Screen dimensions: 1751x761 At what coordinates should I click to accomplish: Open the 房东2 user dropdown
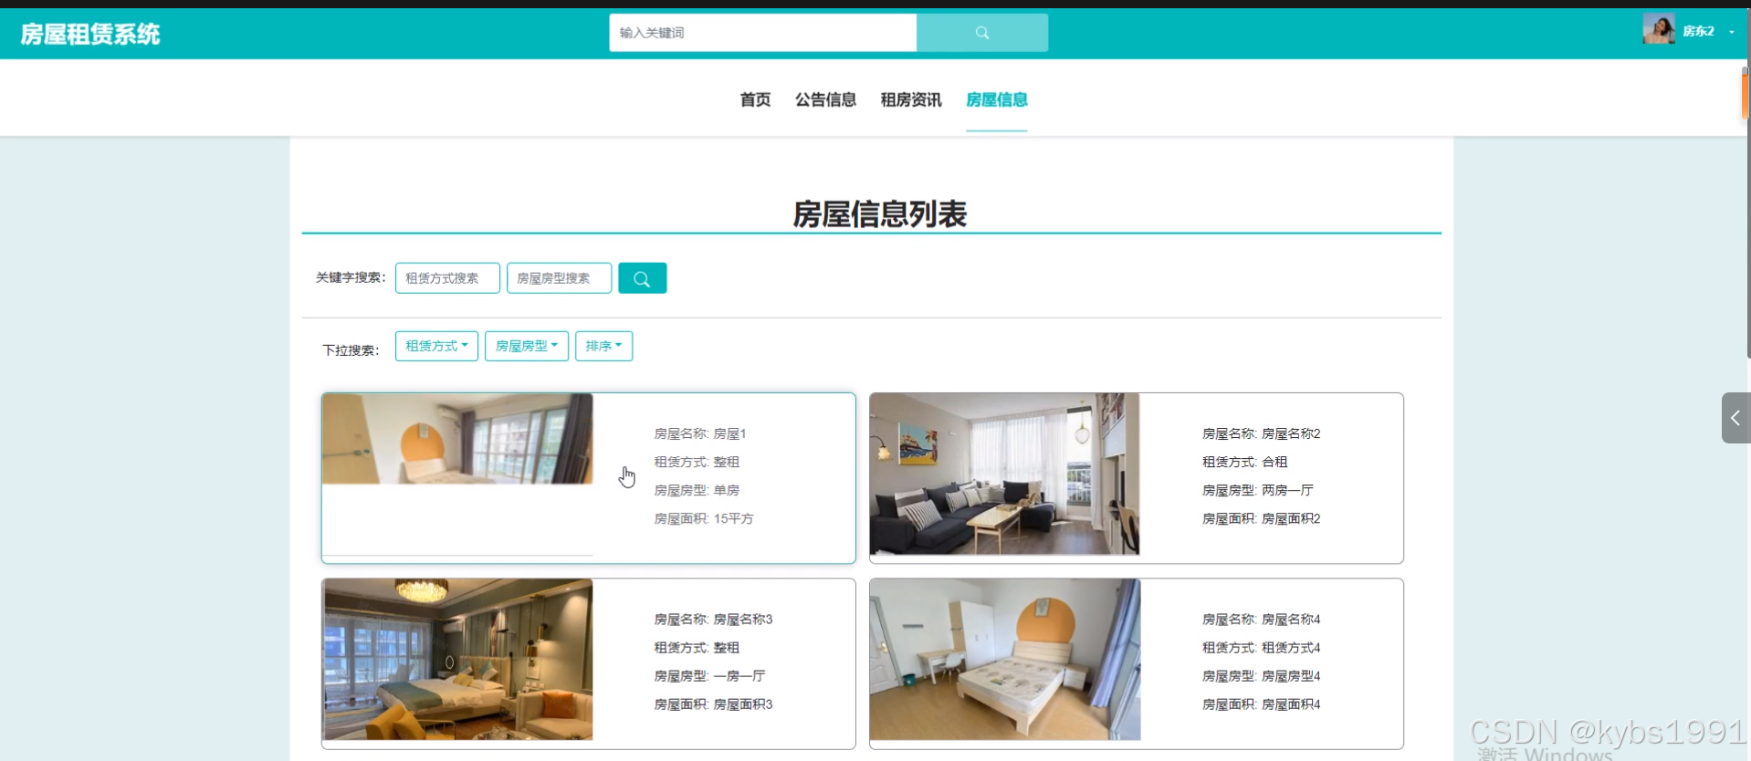[x=1707, y=31]
